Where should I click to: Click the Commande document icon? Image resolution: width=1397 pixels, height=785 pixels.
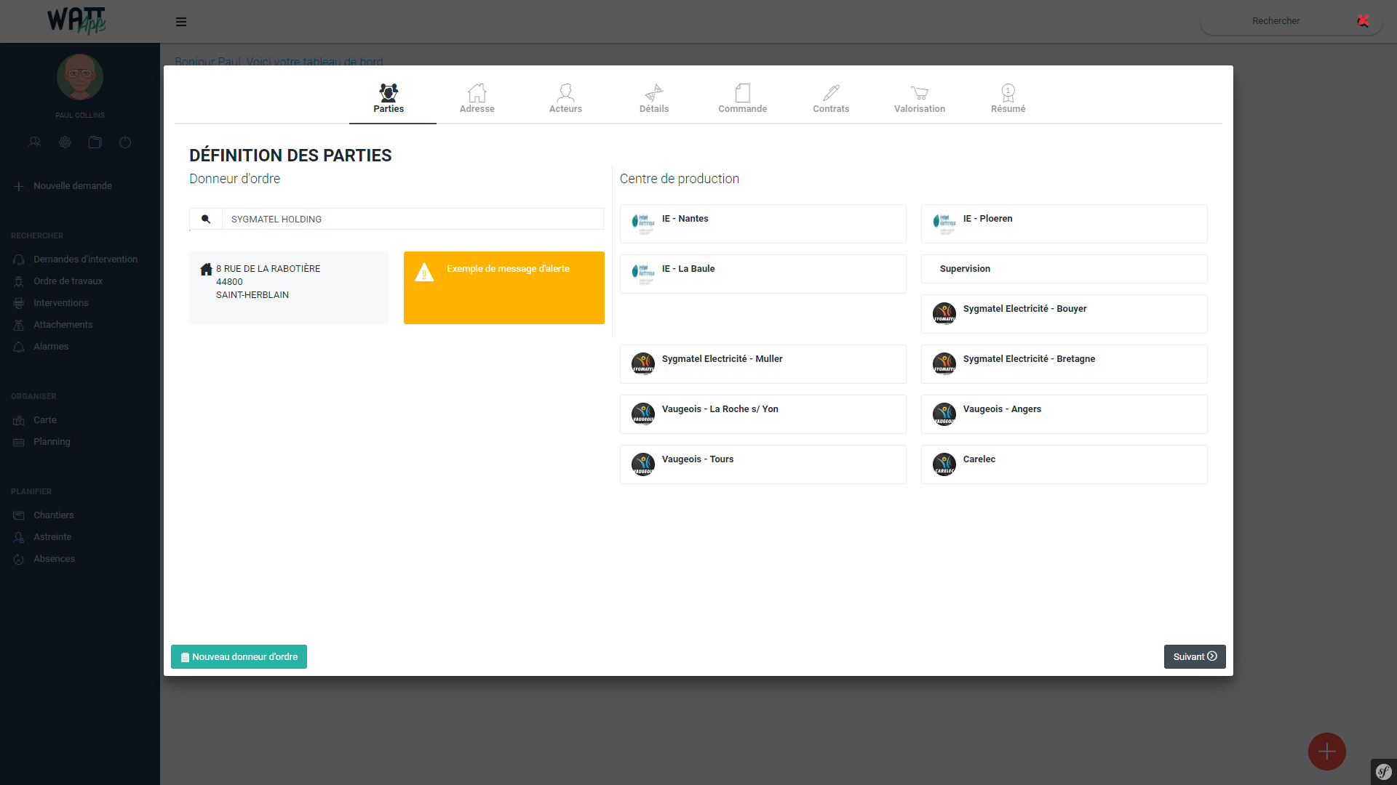click(x=742, y=93)
